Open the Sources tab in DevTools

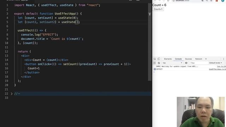[188, 59]
